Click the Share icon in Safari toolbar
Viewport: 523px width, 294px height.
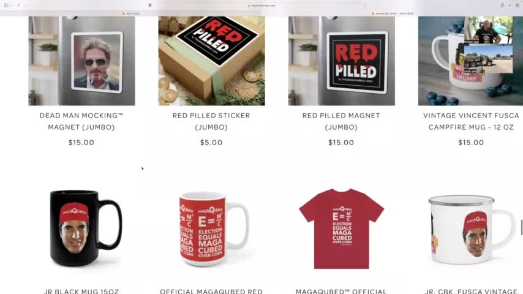502,5
